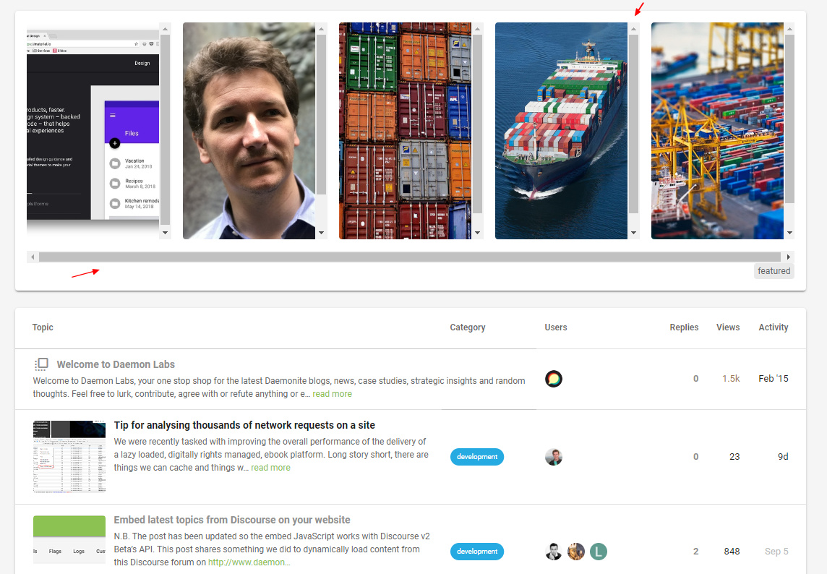Viewport: 827px width, 574px height.
Task: Open 'Tip for analysing thousands of network requests'
Action: coord(244,425)
